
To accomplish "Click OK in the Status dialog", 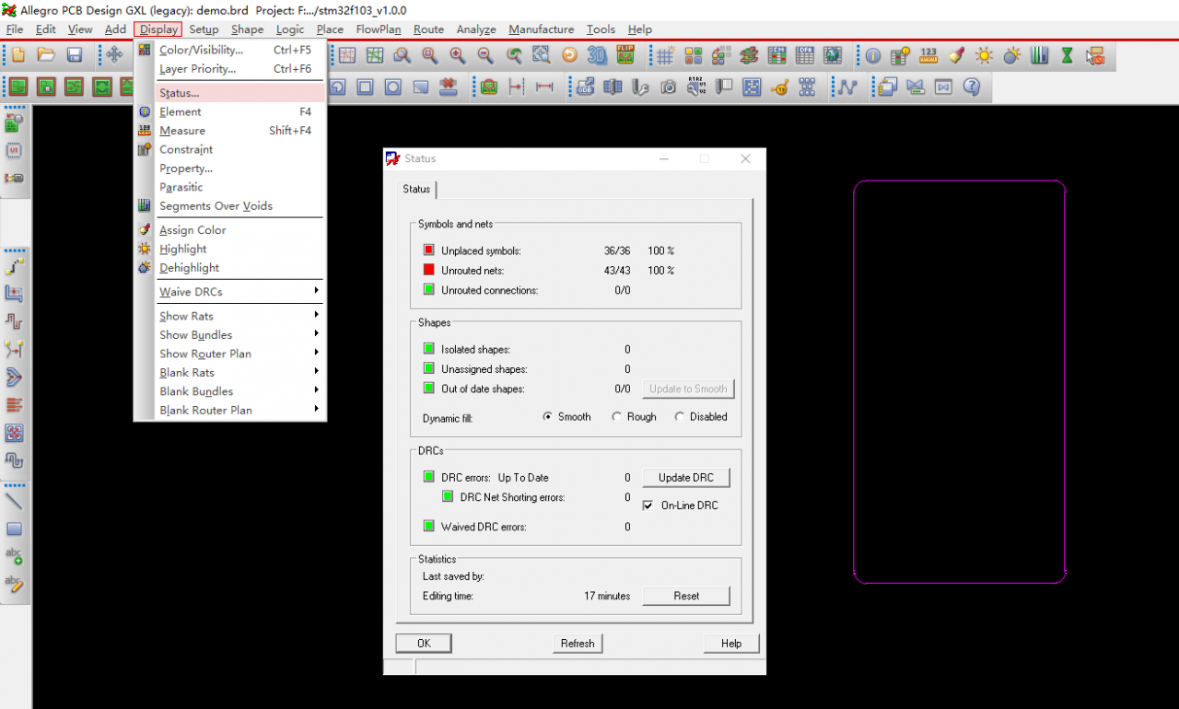I will [x=424, y=643].
